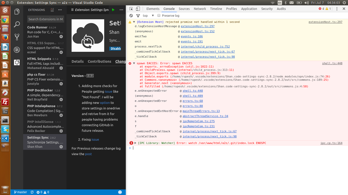Viewport: 348px width, 195px height.
Task: Switch to the Sources tab
Action: (184, 9)
